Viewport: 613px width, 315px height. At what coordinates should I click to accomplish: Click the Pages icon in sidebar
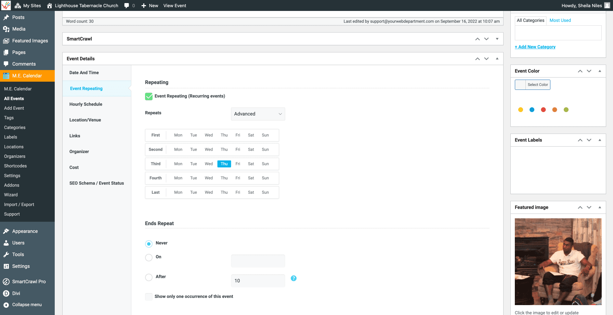(x=6, y=52)
